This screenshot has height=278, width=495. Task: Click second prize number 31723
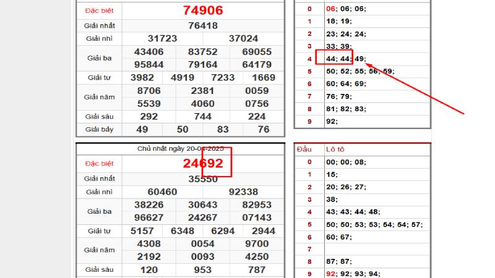point(162,38)
